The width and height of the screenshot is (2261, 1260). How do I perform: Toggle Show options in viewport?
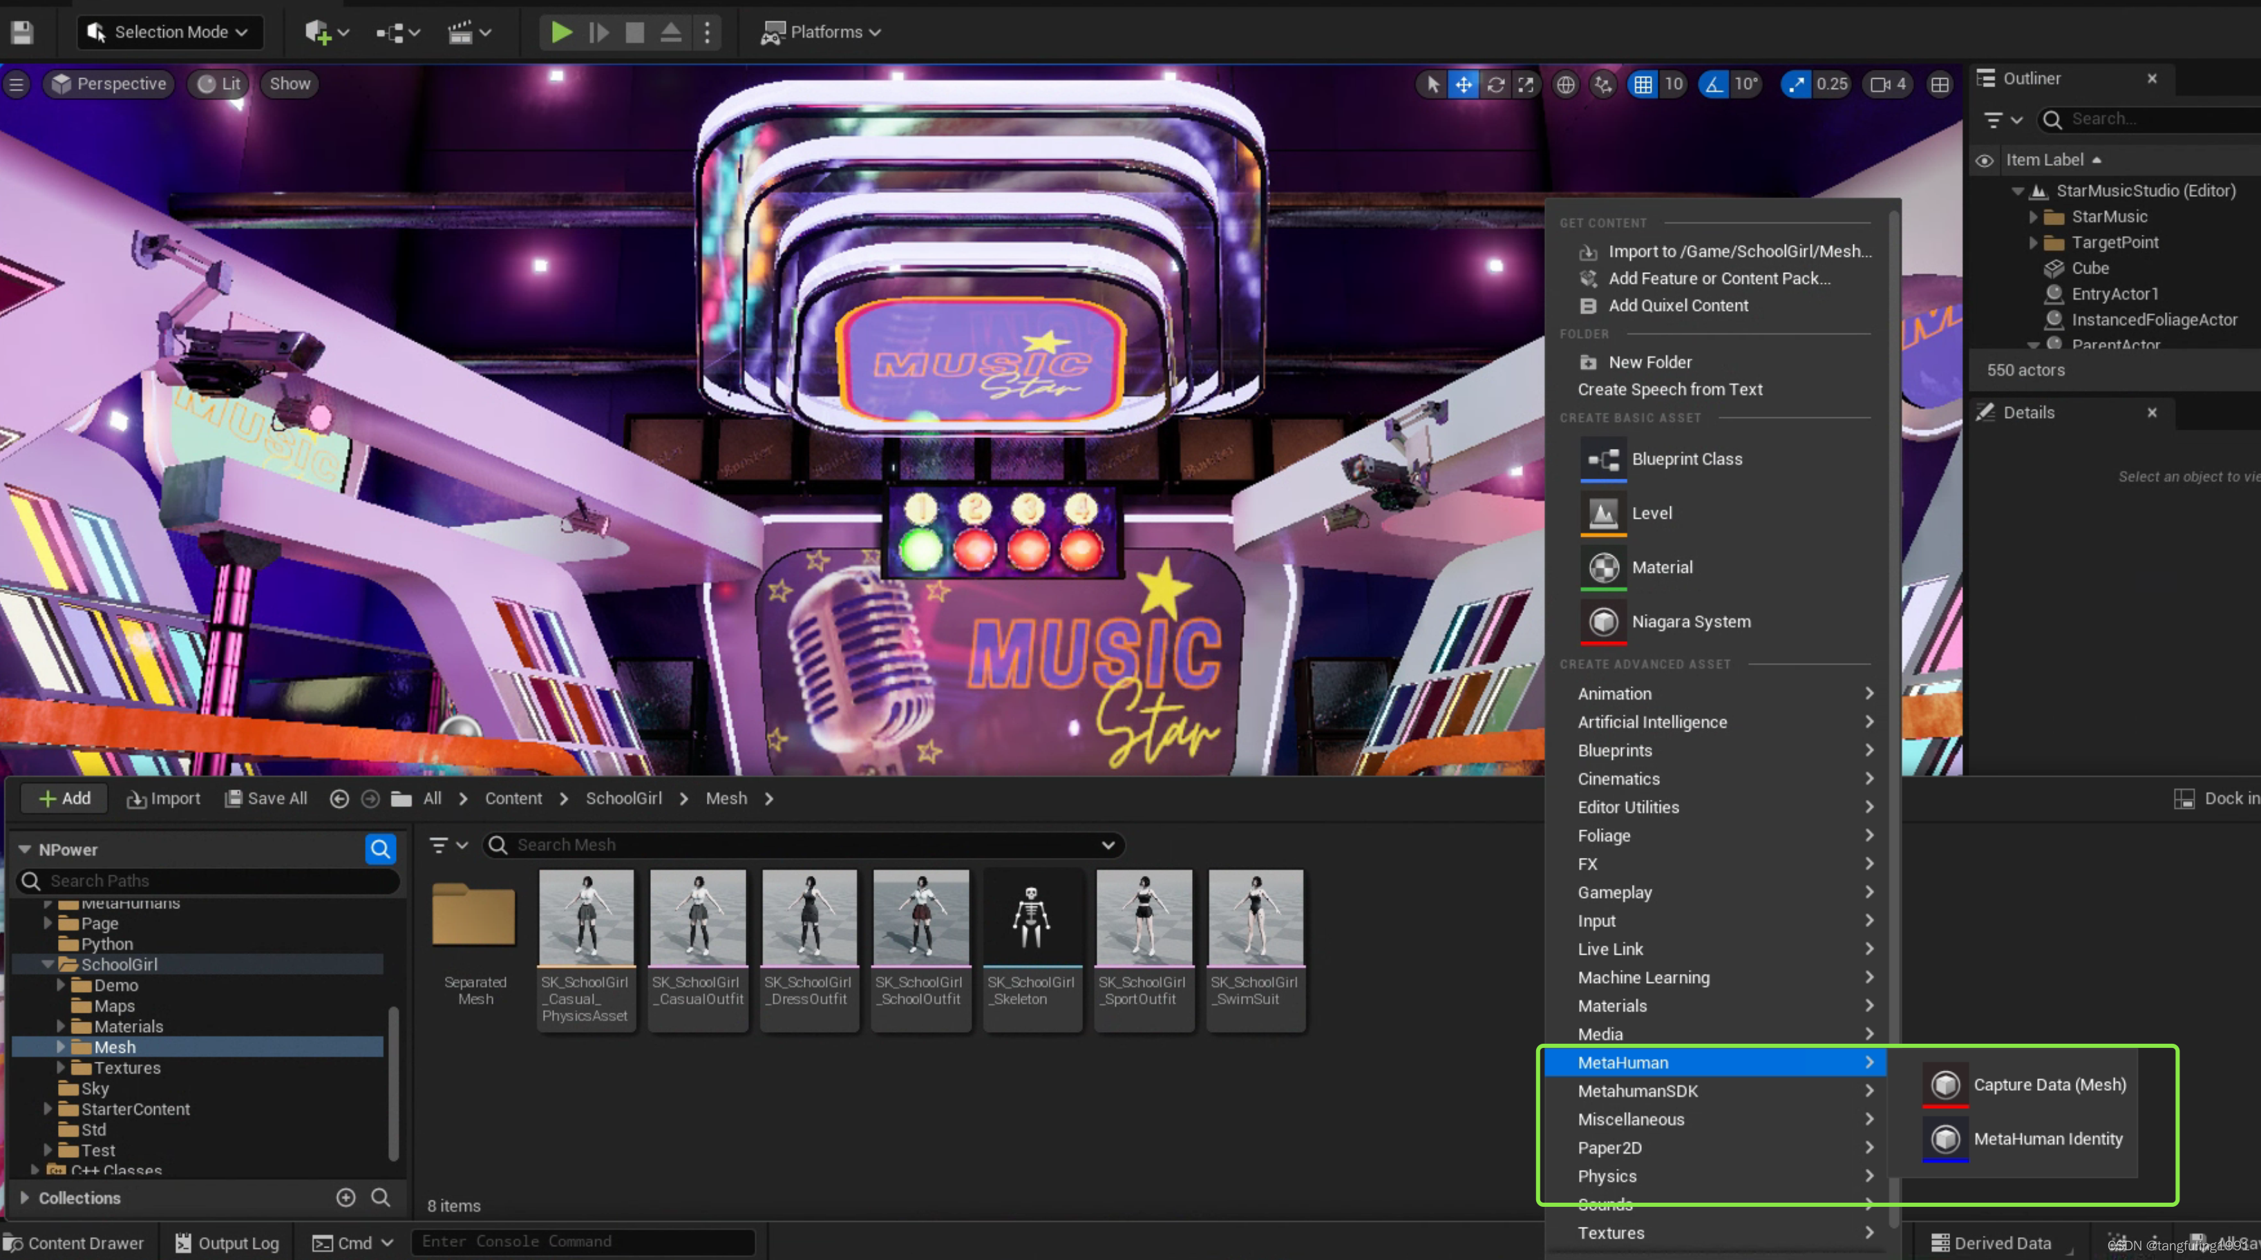[289, 84]
